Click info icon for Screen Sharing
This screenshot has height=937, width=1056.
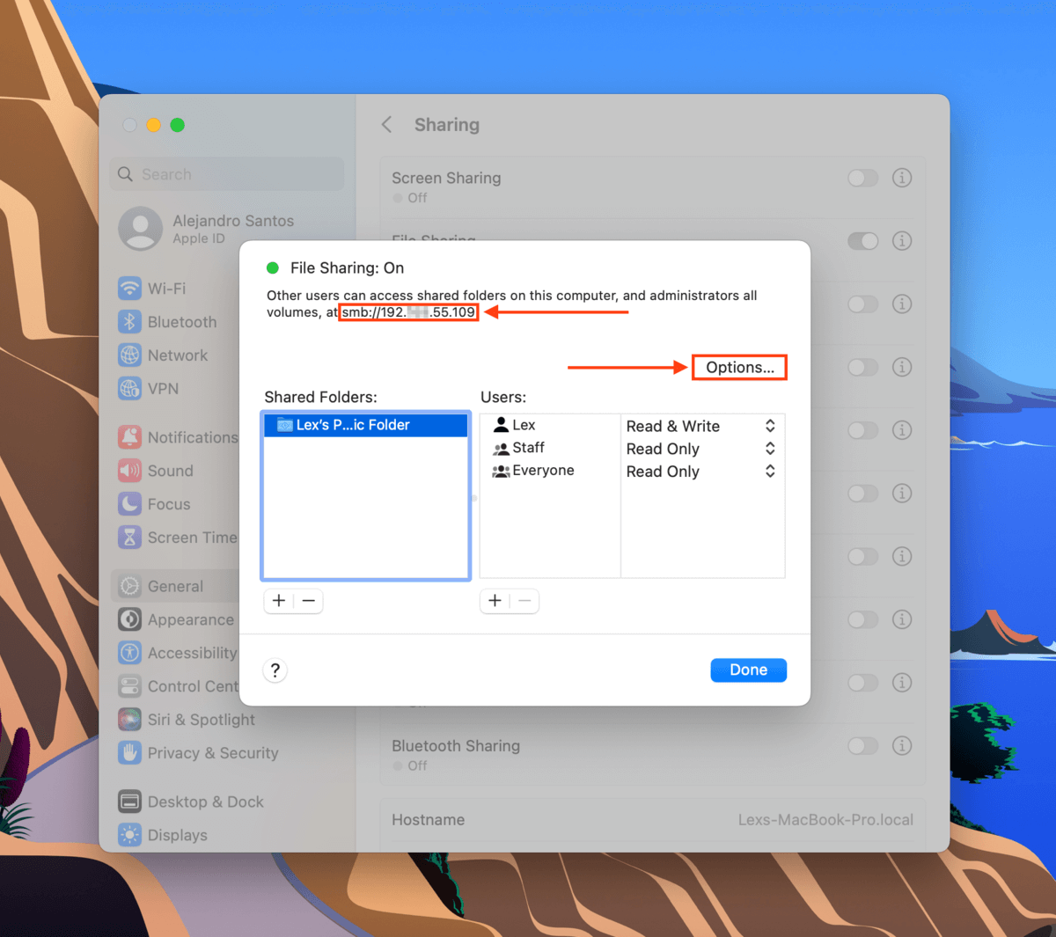tap(902, 178)
